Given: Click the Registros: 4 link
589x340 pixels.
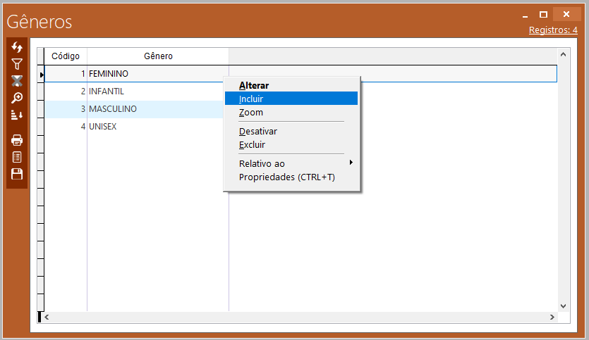Looking at the screenshot, I should (553, 30).
